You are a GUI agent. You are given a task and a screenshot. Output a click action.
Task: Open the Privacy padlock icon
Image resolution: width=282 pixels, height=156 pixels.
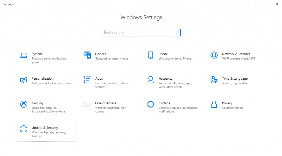(214, 104)
